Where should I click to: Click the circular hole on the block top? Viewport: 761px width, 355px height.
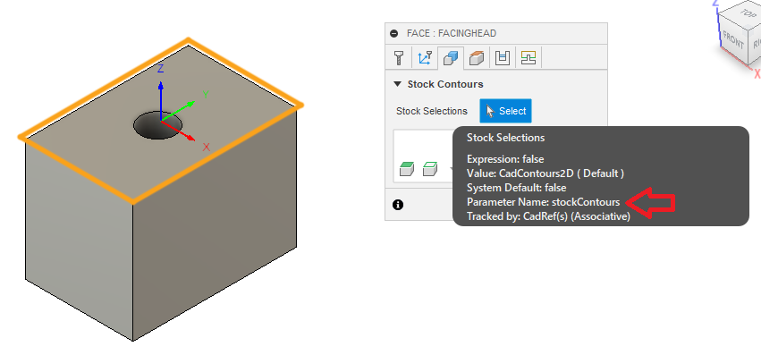tap(157, 125)
